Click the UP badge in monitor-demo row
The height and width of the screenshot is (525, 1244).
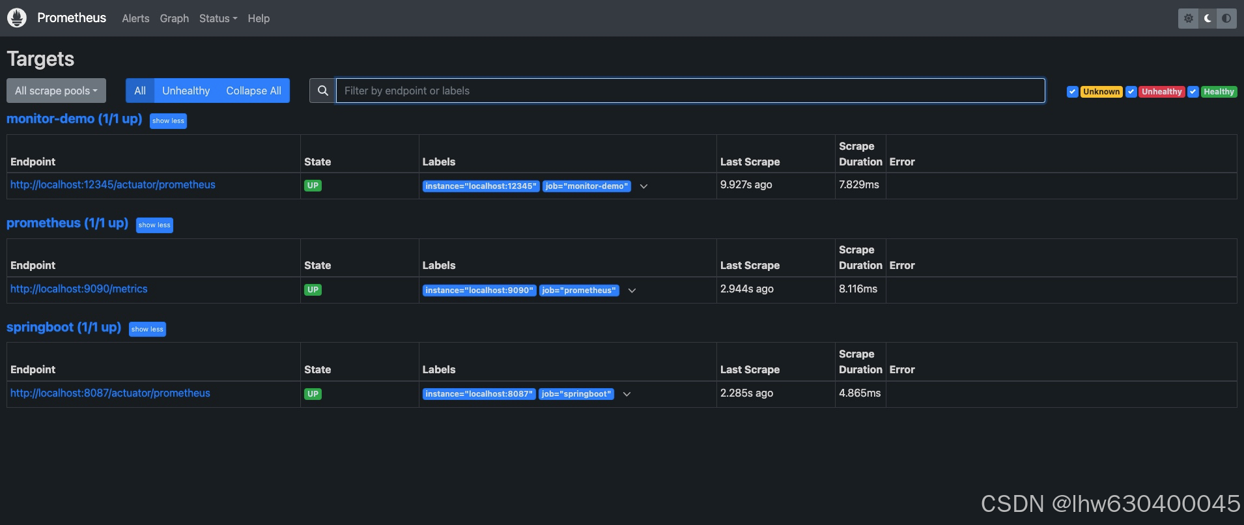313,186
